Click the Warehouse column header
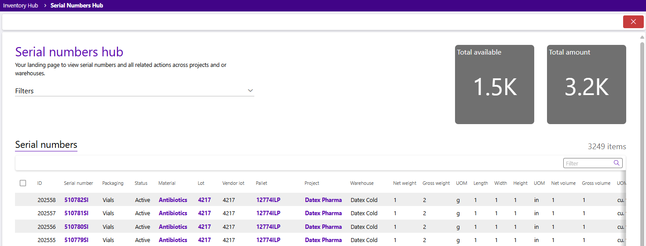This screenshot has height=246, width=646. coord(362,183)
